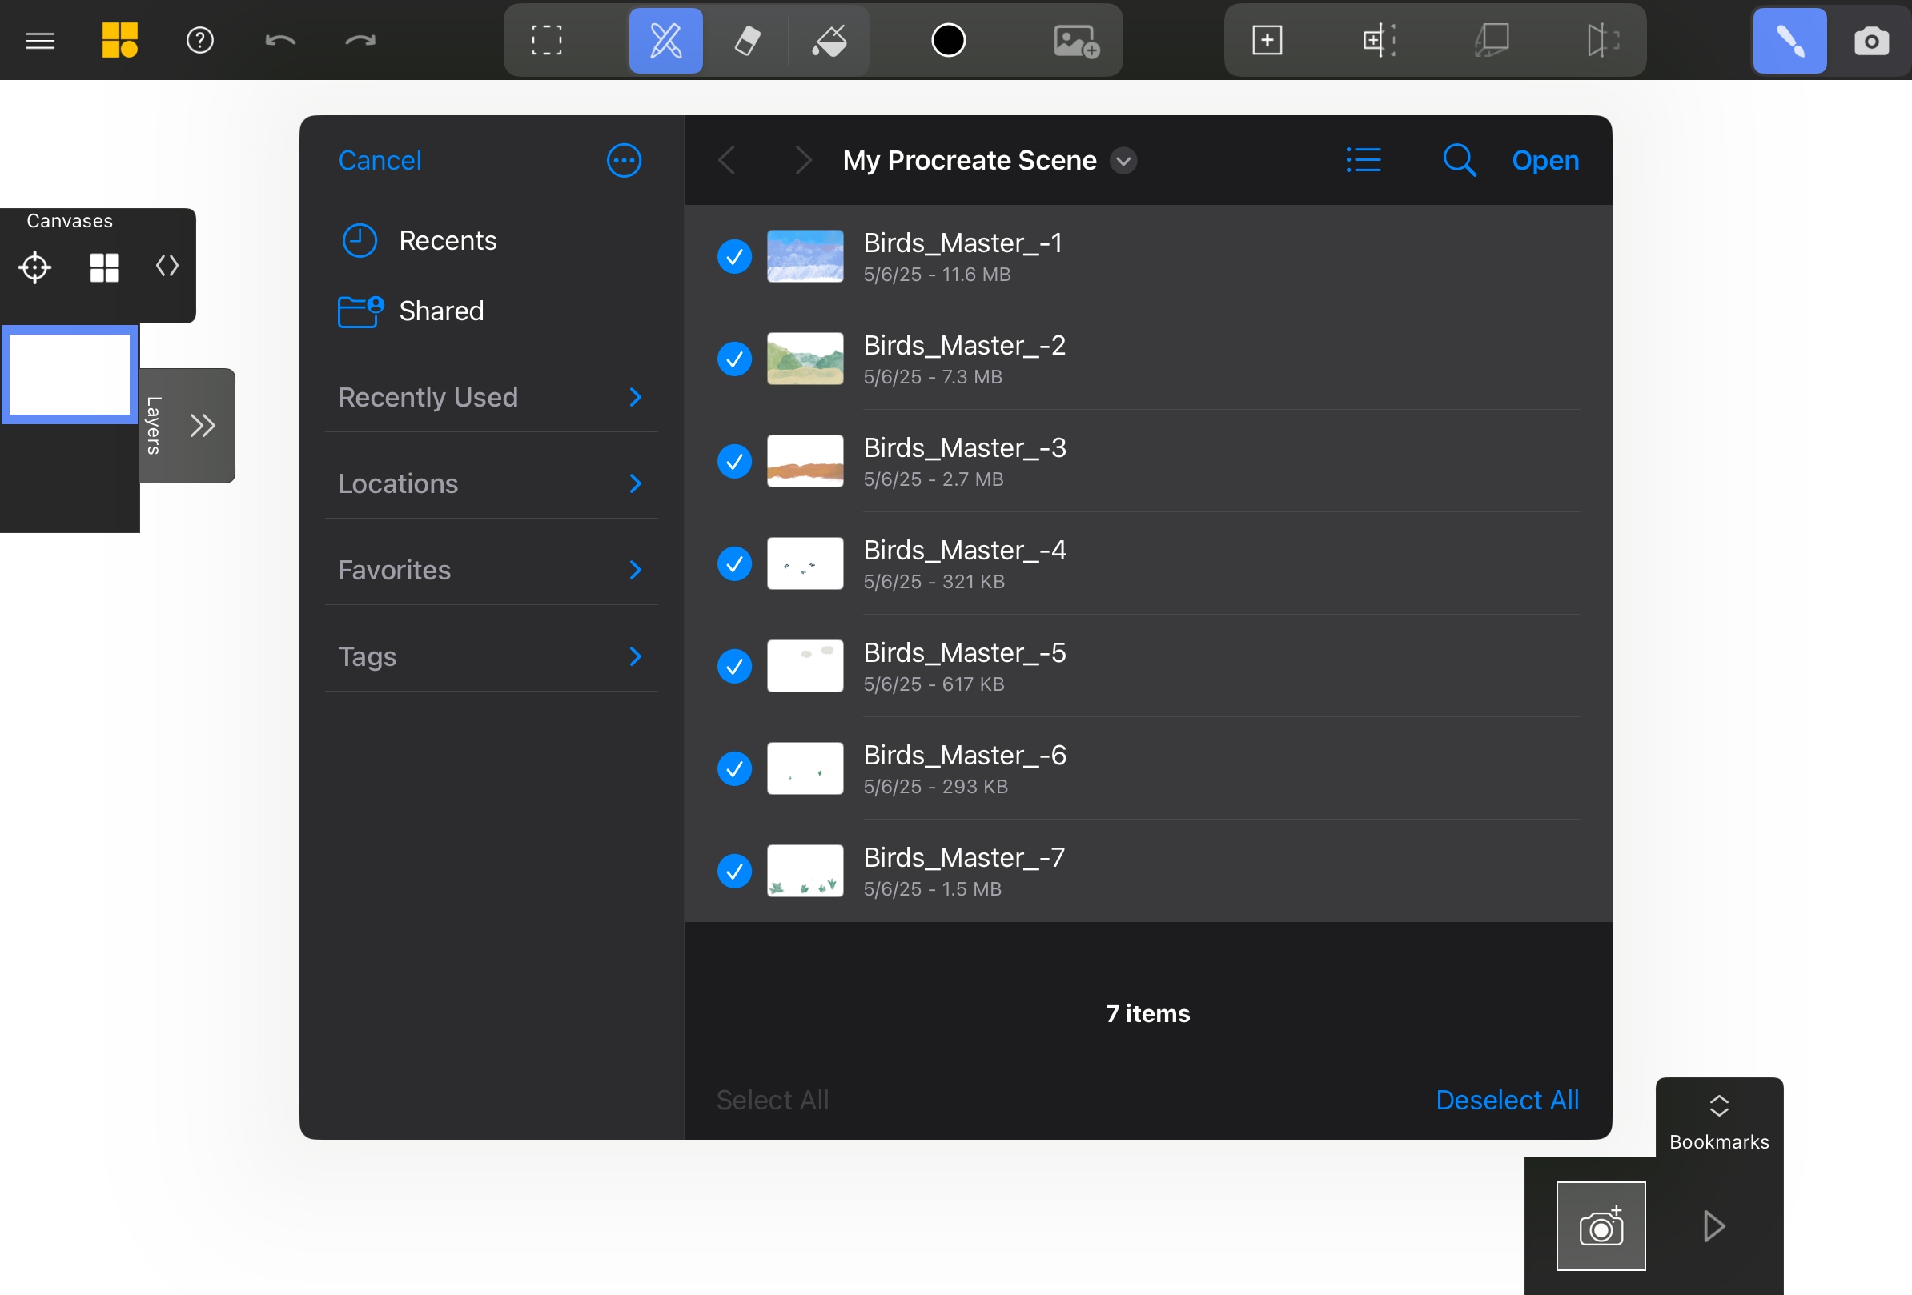Uncheck Birds_Master_-3 file
This screenshot has width=1912, height=1295.
[x=734, y=461]
